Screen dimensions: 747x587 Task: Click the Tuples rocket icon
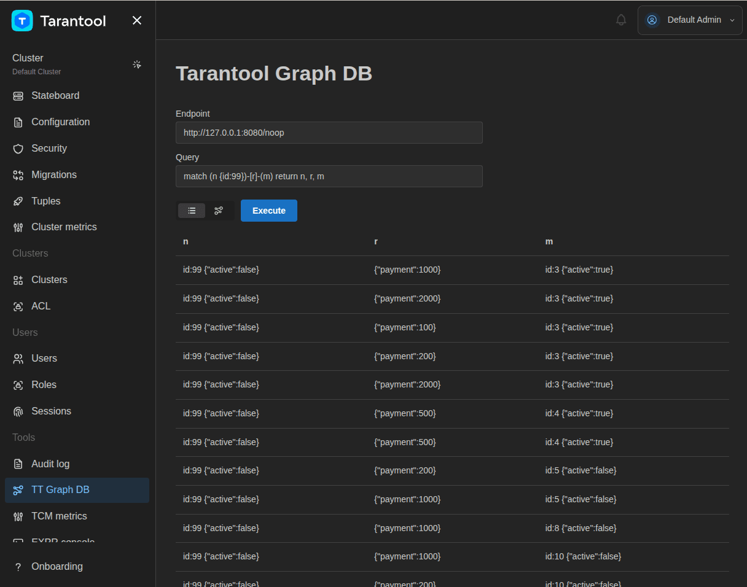click(18, 201)
